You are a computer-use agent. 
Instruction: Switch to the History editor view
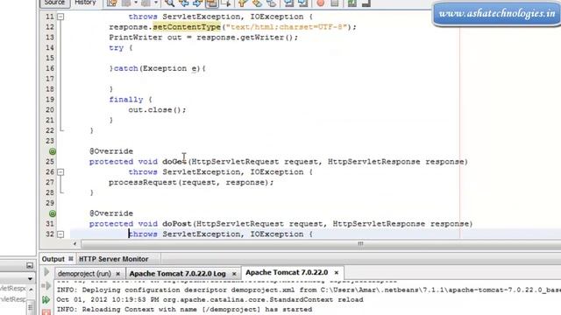tap(85, 3)
